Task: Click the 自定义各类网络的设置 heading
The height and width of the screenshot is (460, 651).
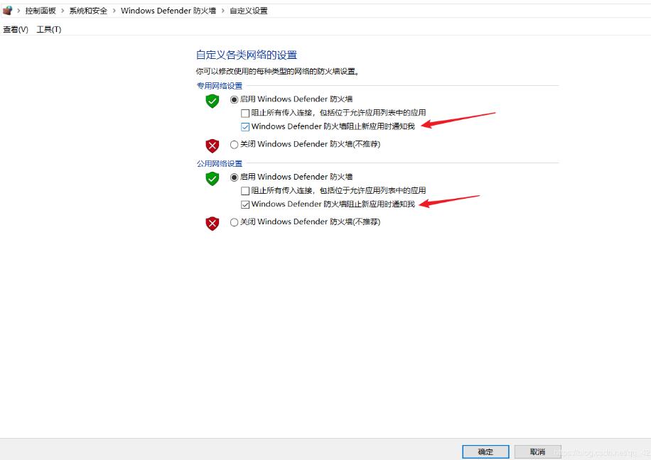Action: (x=247, y=55)
